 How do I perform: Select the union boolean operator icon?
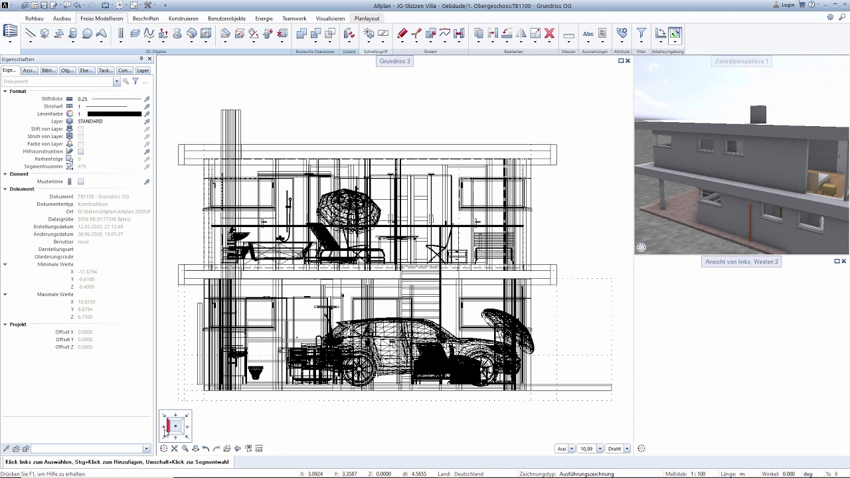click(x=301, y=33)
